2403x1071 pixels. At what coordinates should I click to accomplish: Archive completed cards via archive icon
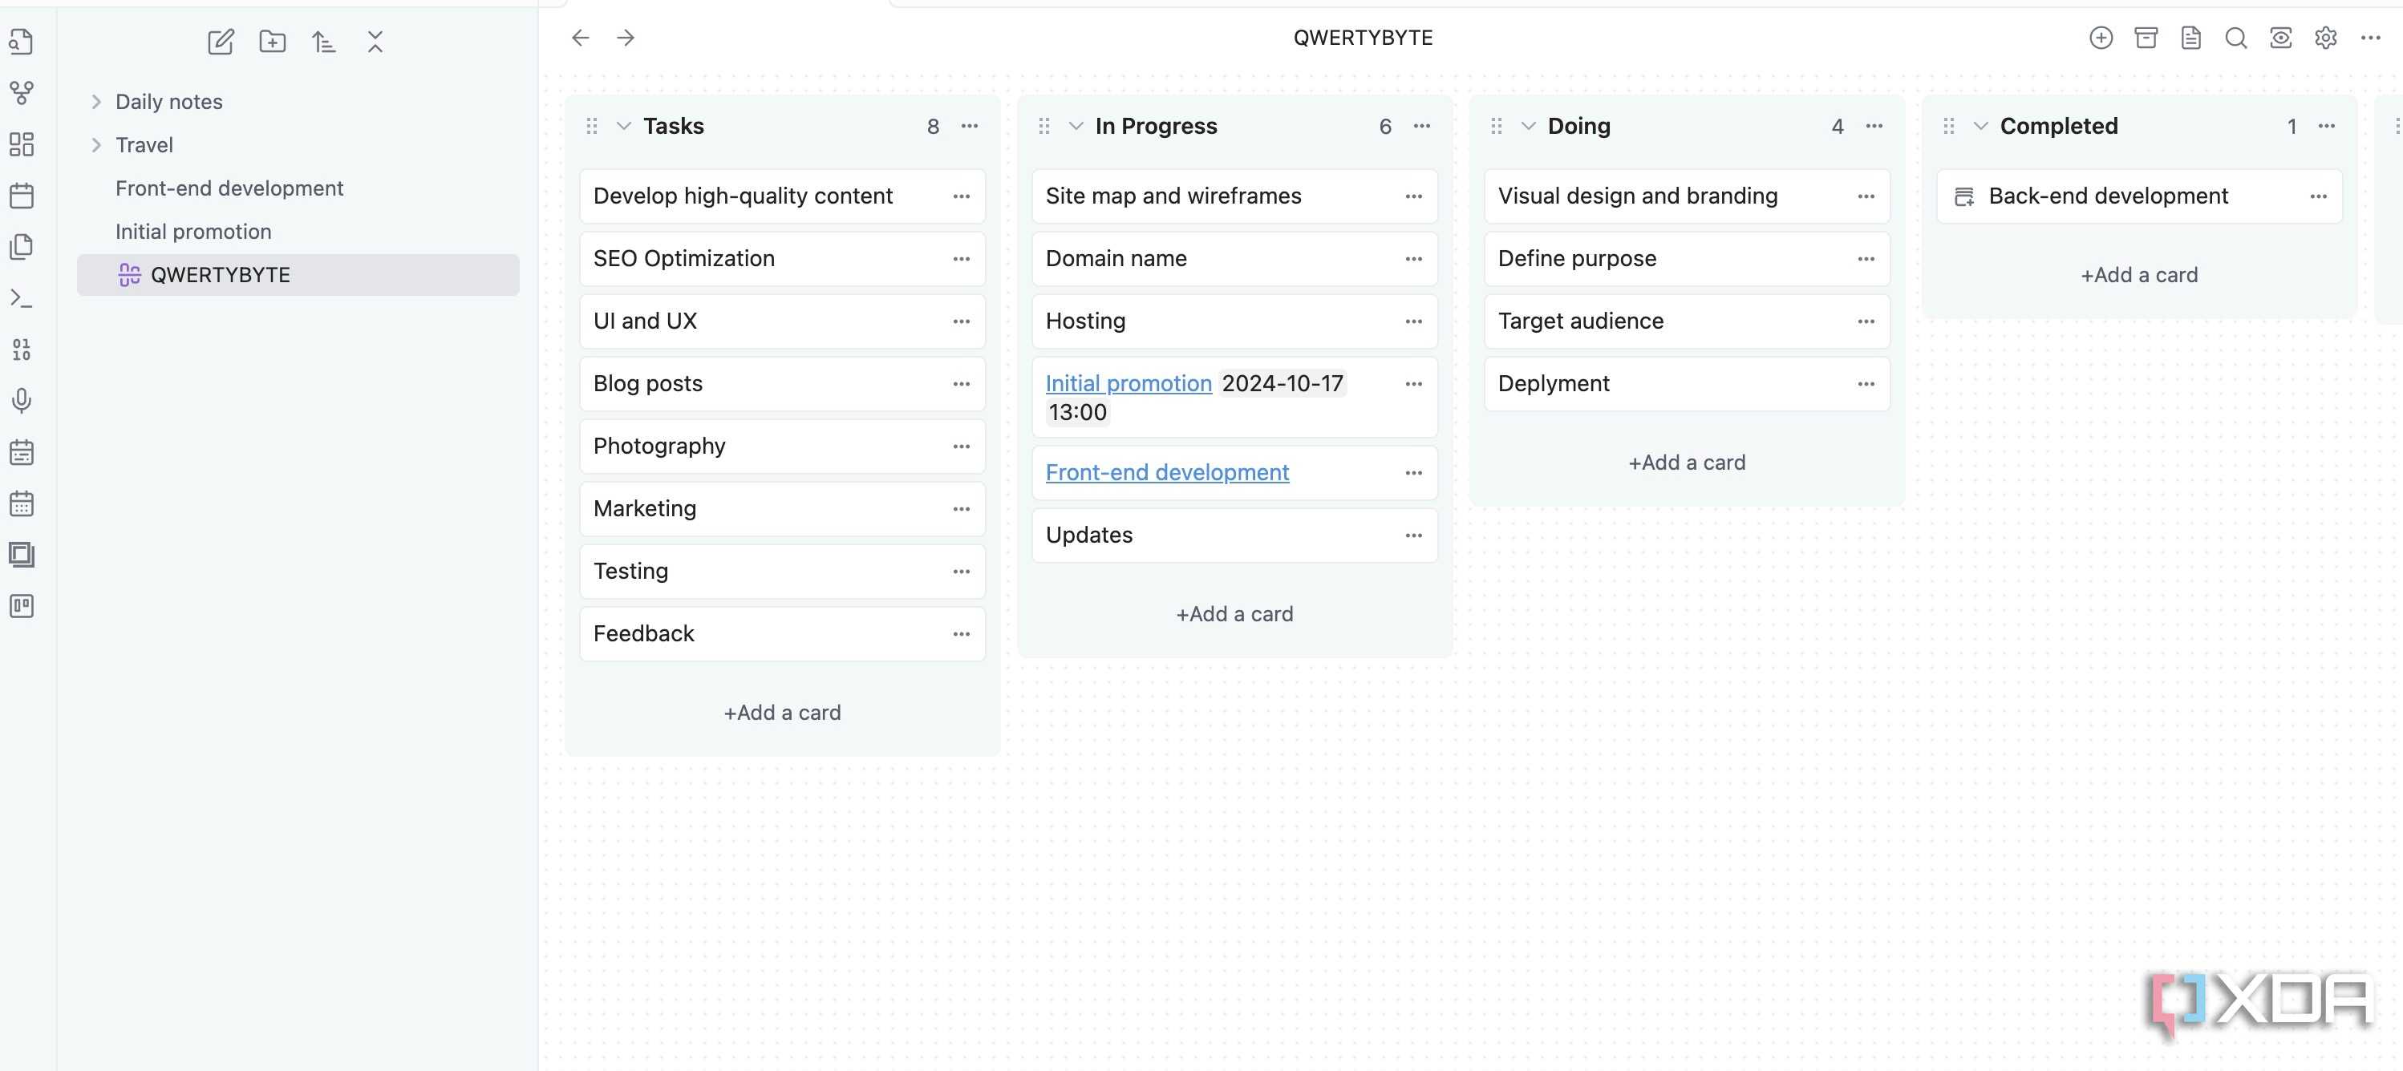2146,38
